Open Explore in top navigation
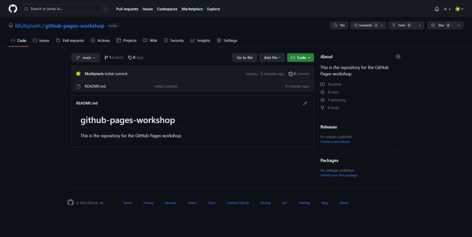Viewport: 472px width, 237px height. tap(214, 9)
